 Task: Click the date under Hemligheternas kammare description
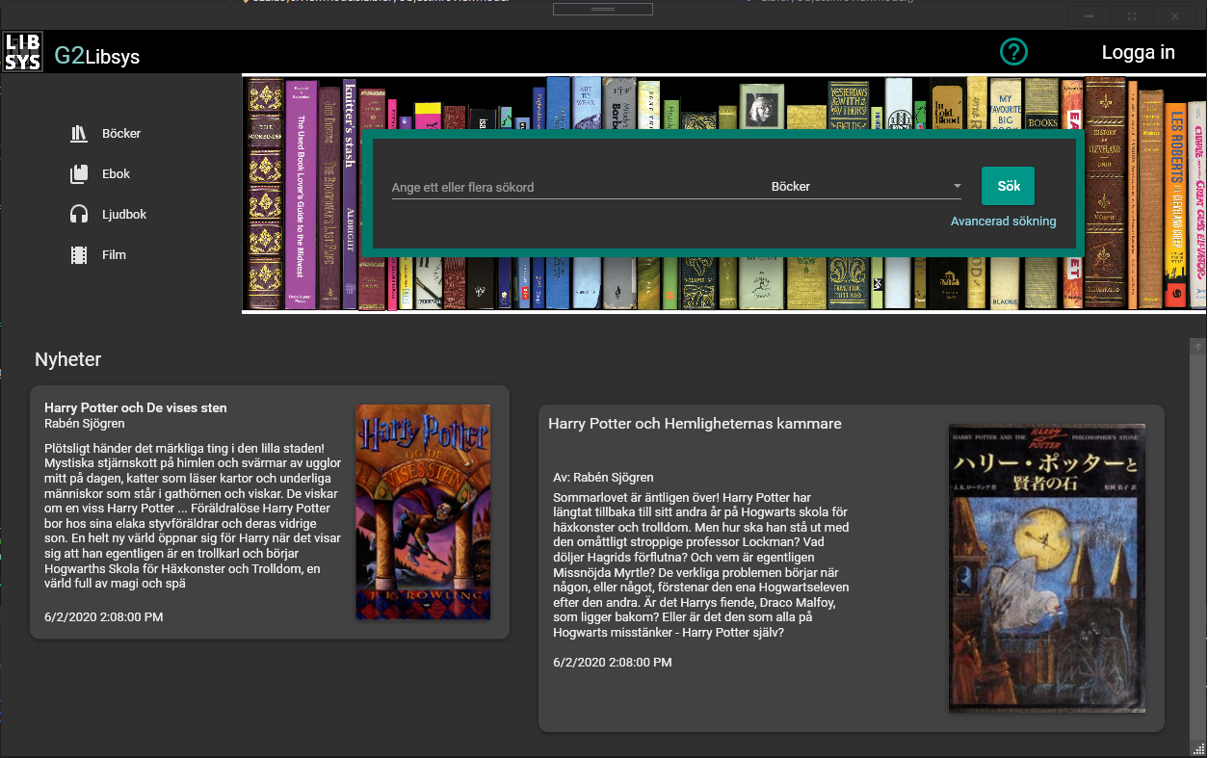613,663
